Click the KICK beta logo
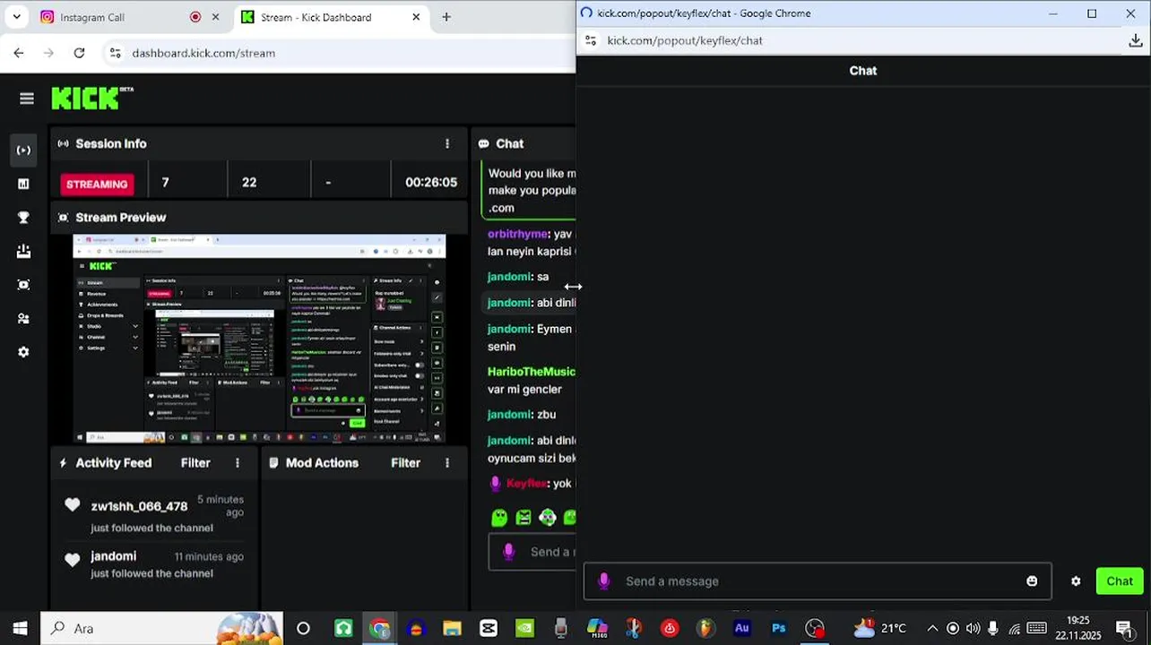 [x=92, y=98]
